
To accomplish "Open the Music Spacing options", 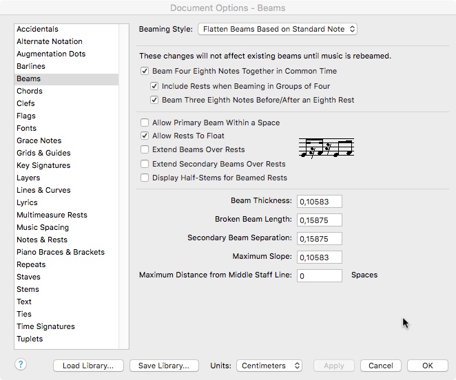I will 43,227.
